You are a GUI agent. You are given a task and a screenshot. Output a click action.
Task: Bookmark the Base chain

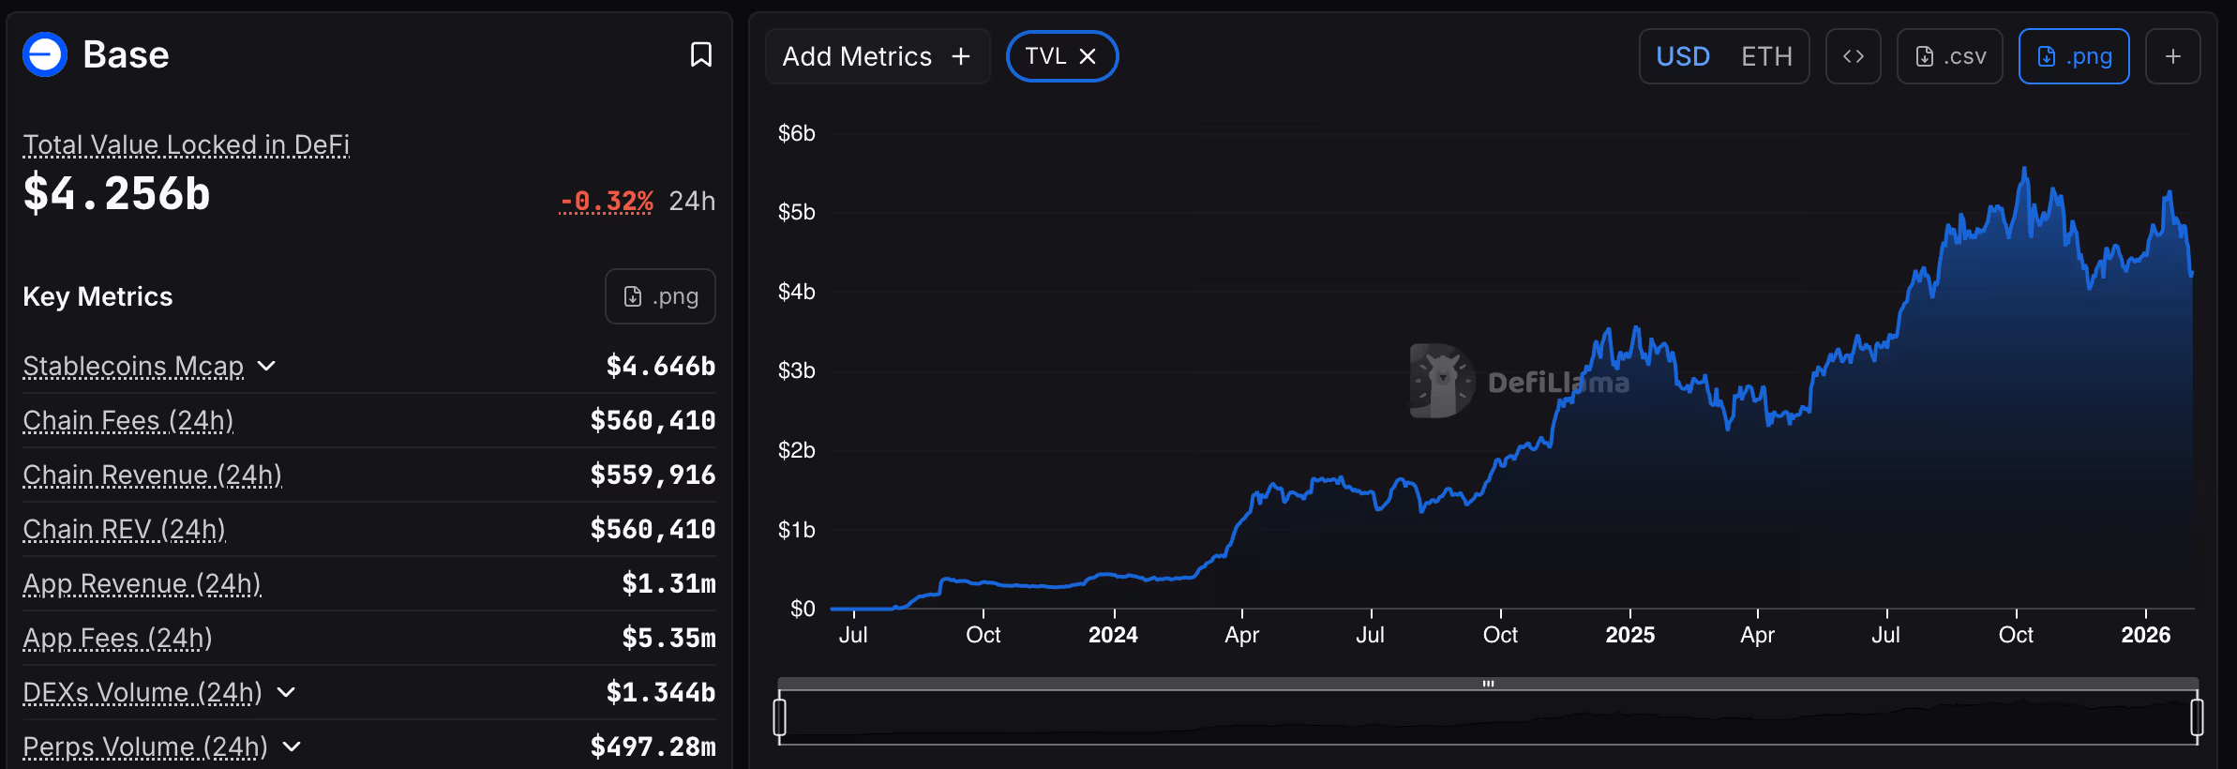700,55
